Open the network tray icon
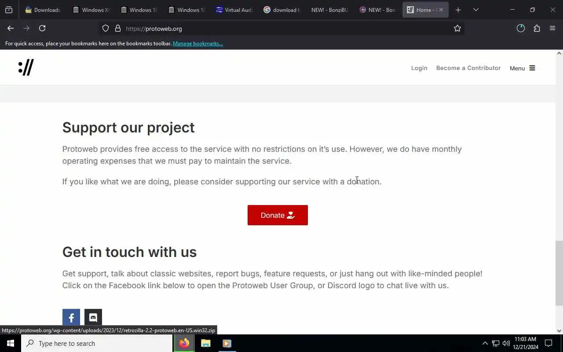 pyautogui.click(x=495, y=343)
